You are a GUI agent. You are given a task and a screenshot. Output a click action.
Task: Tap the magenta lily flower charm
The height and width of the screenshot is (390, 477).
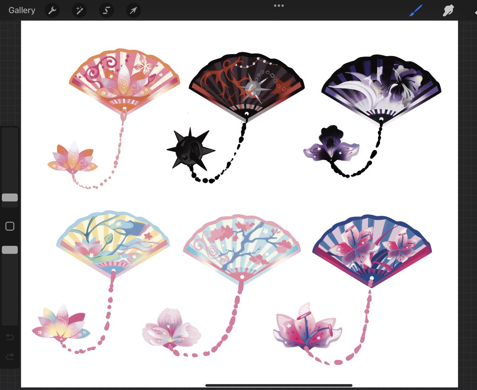click(308, 326)
